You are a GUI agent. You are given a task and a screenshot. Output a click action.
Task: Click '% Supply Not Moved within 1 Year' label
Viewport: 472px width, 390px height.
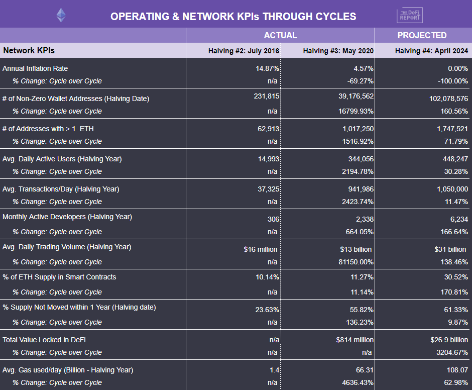coord(79,307)
